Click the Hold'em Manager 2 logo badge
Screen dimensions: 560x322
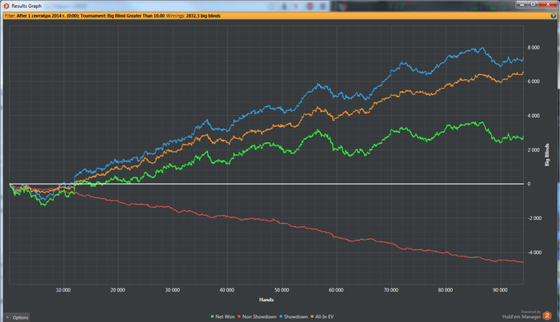[x=546, y=316]
